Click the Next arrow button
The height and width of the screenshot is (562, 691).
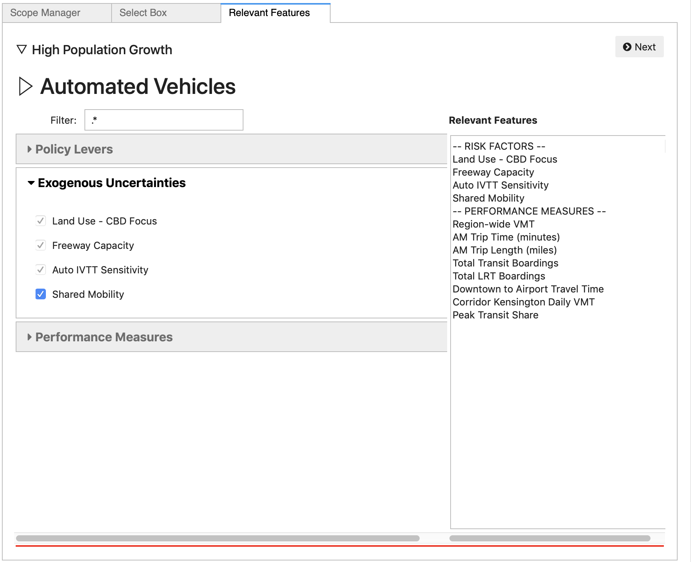(639, 47)
